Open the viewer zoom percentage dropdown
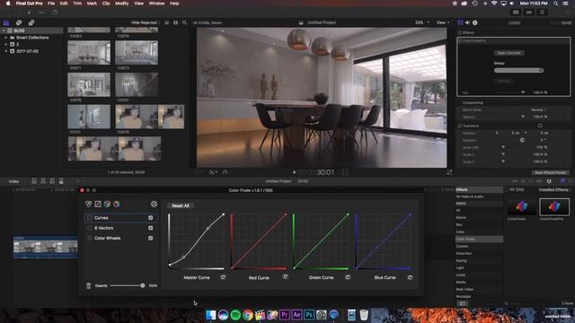 [422, 22]
